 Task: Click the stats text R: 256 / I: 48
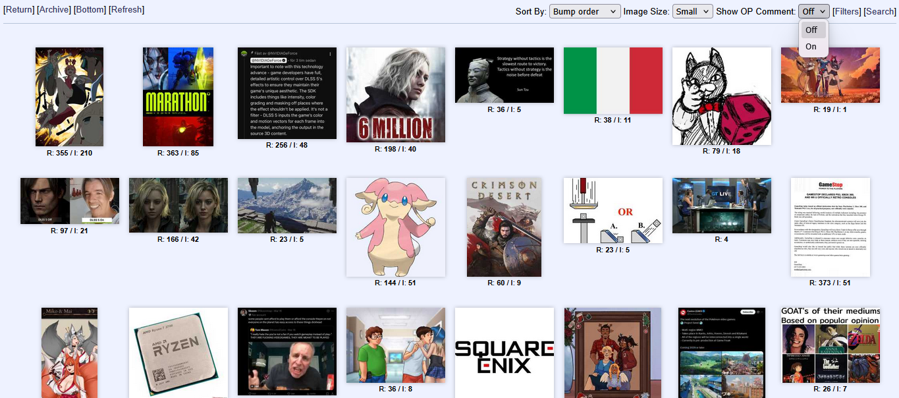pos(286,145)
